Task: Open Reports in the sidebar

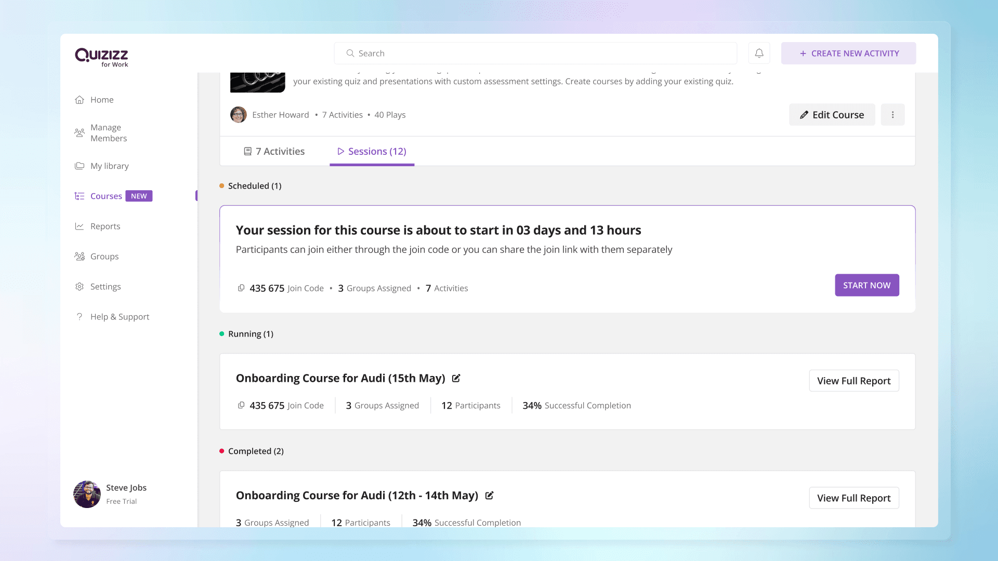Action: coord(105,226)
